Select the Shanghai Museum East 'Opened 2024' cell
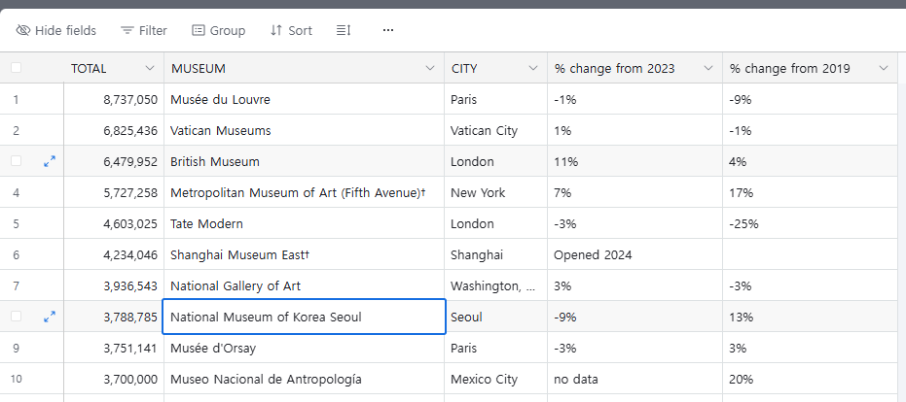This screenshot has height=402, width=906. coord(634,254)
